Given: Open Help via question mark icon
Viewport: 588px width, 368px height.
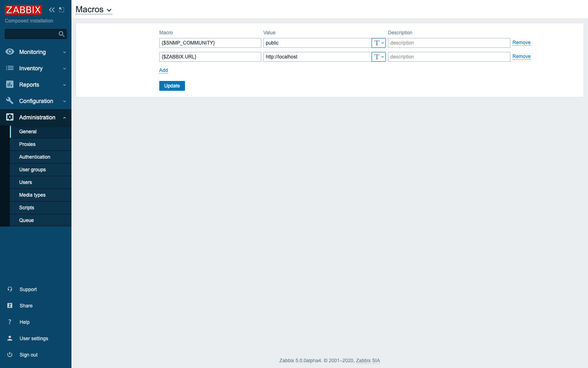Looking at the screenshot, I should (x=10, y=322).
